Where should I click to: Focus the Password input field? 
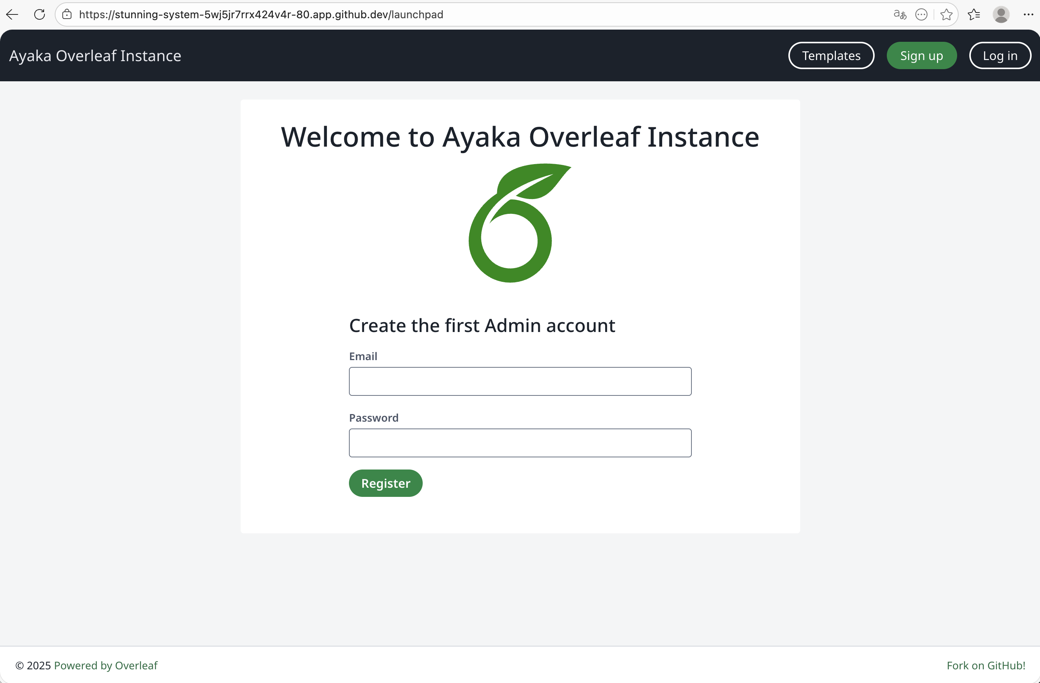point(520,443)
